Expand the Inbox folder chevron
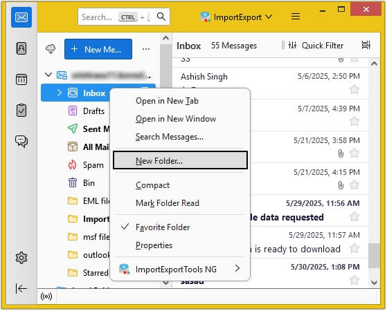 (x=60, y=93)
